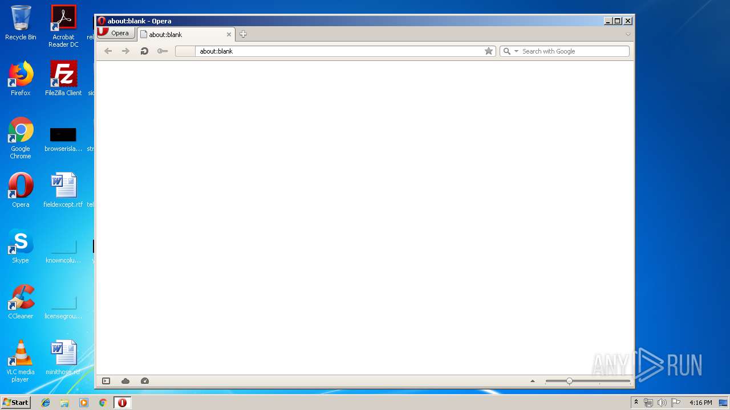Close the about:blank tab
Viewport: 730px width, 410px height.
pyautogui.click(x=229, y=34)
